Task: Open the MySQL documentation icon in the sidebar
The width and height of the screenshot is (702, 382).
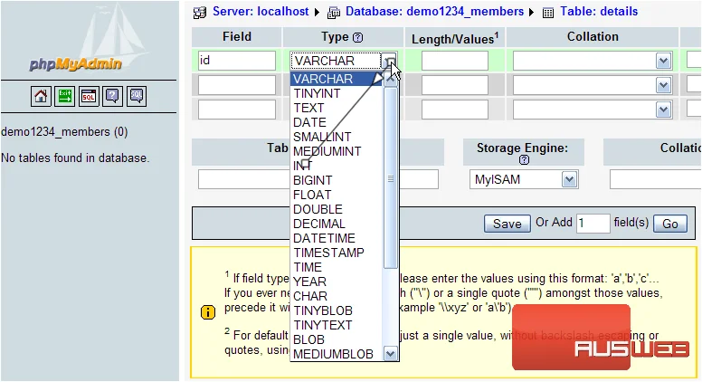Action: (137, 96)
